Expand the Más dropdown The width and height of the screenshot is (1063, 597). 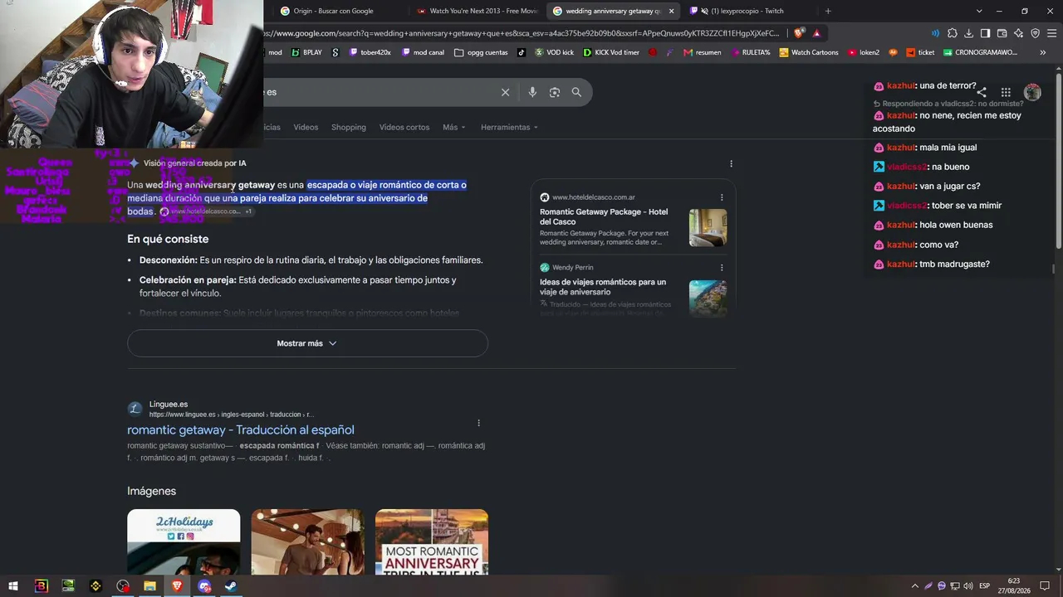(x=454, y=127)
